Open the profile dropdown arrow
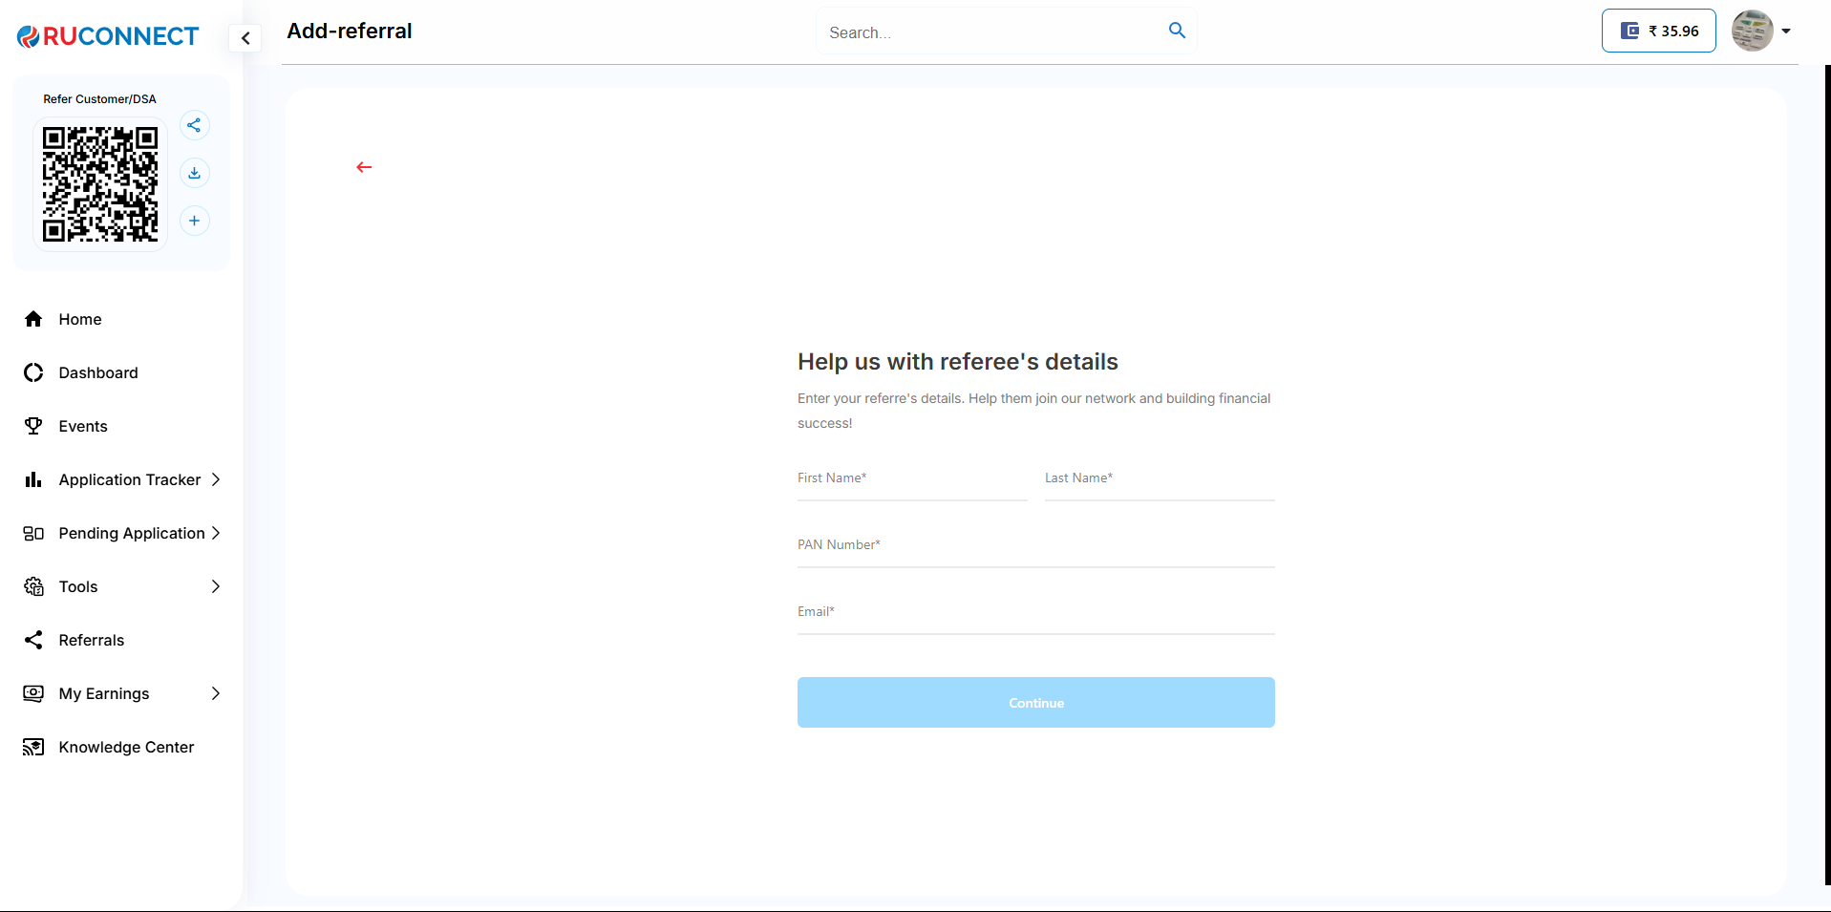This screenshot has height=912, width=1831. coord(1786,31)
